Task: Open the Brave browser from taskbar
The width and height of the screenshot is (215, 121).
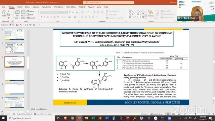Action: click(x=66, y=118)
